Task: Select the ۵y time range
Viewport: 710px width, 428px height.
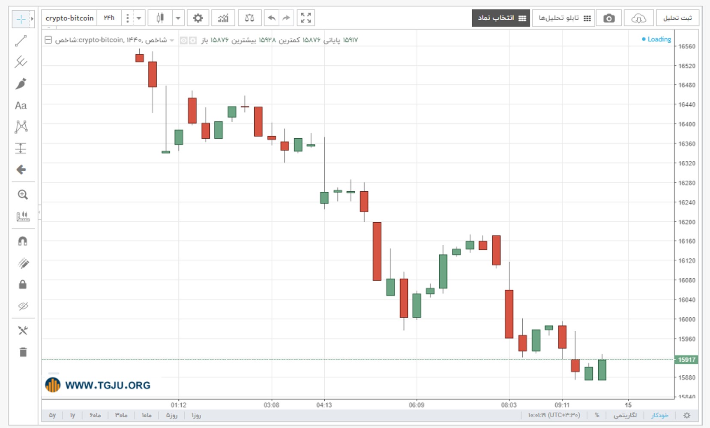Action: click(x=52, y=415)
